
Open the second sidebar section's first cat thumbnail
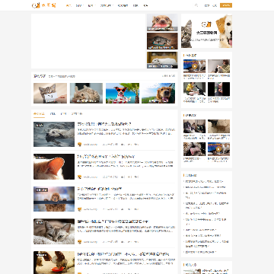(194, 126)
